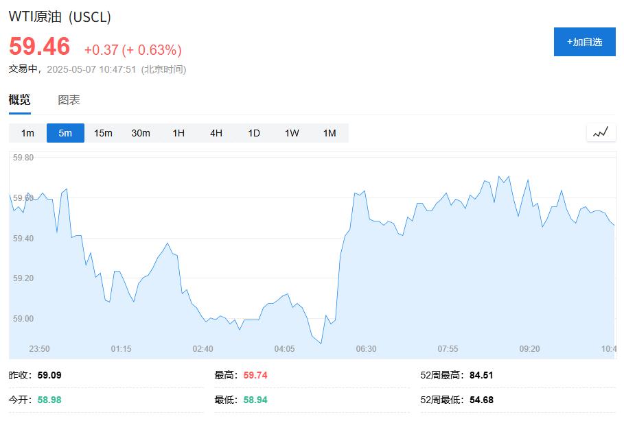Select the 1m timeframe
The image size is (624, 421).
point(27,133)
